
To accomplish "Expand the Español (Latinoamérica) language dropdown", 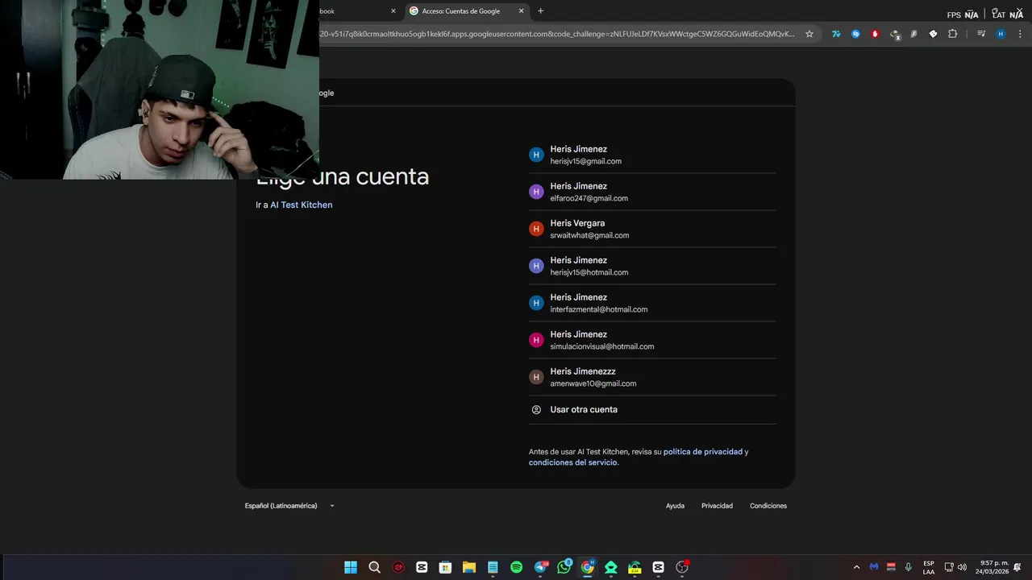I will coord(290,506).
